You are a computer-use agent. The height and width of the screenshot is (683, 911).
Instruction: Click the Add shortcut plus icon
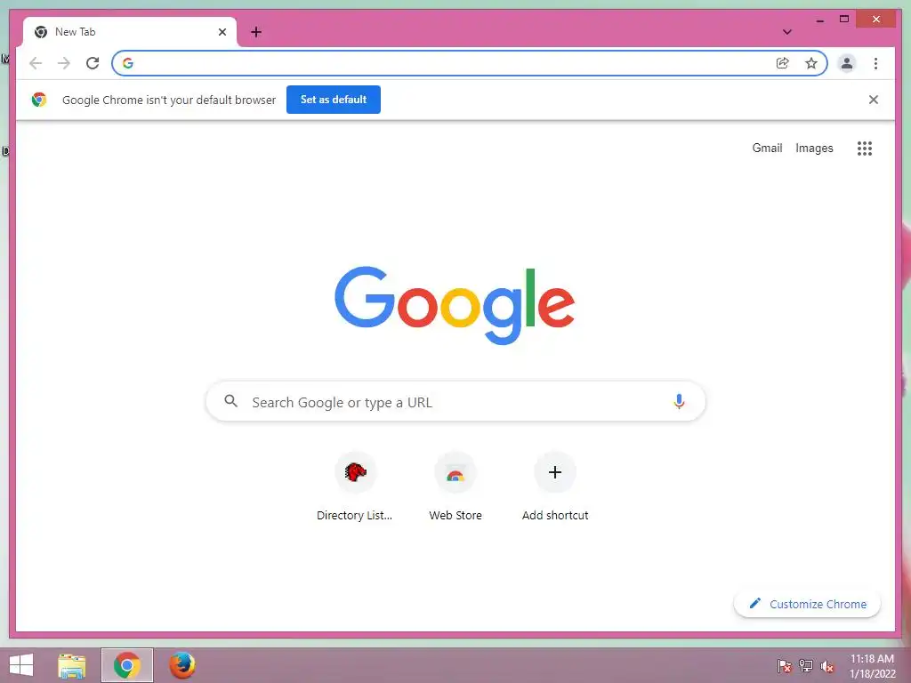click(x=555, y=472)
